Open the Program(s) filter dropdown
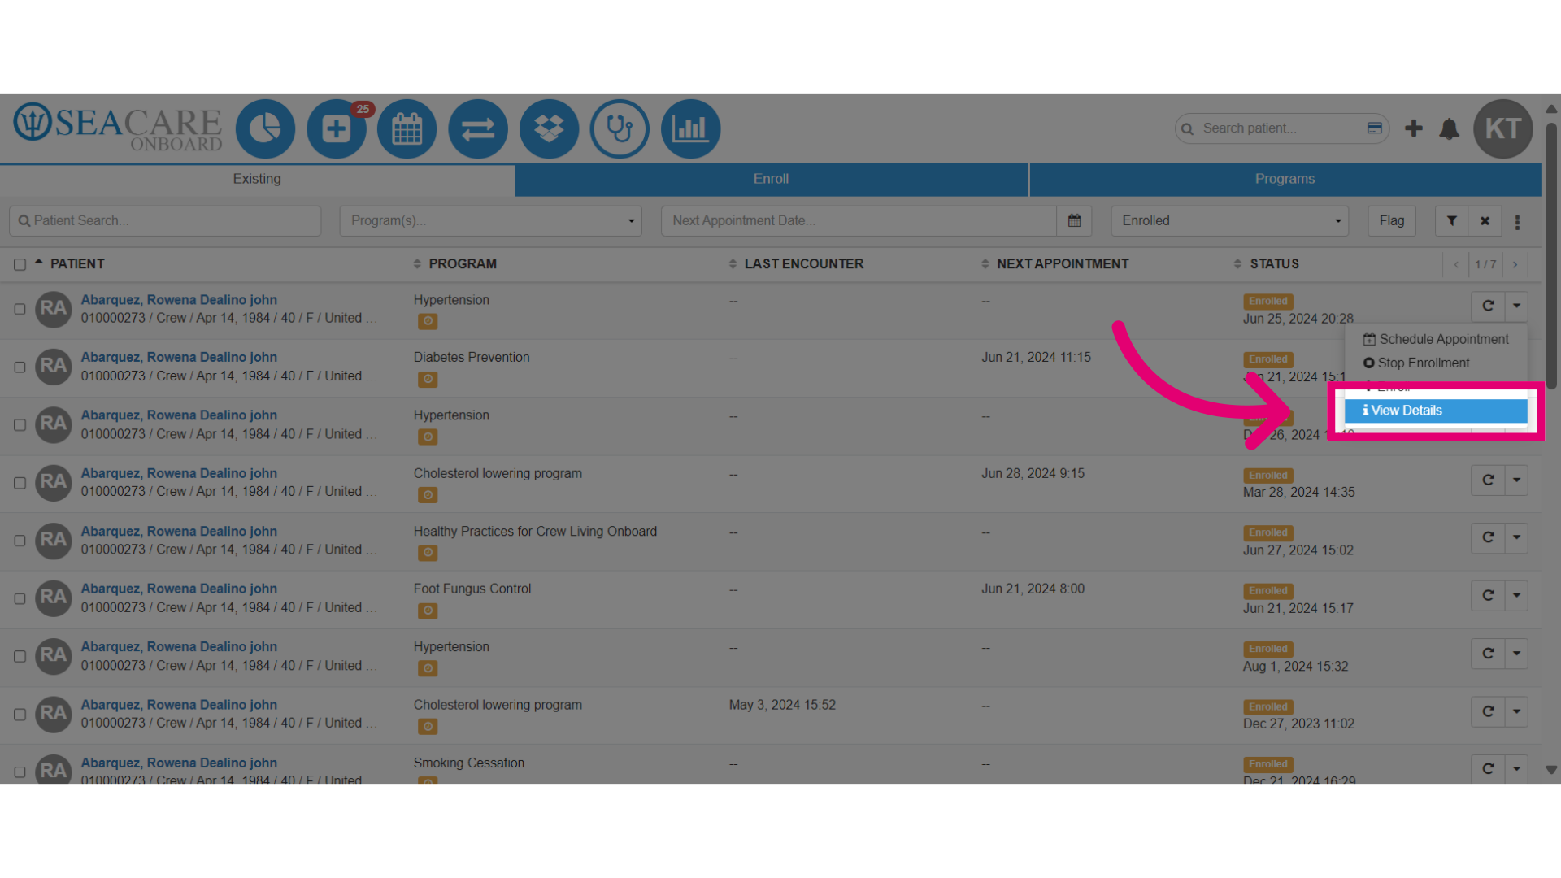Image resolution: width=1561 pixels, height=878 pixels. [x=491, y=221]
